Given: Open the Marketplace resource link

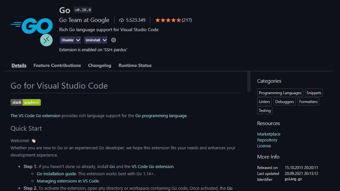Looking at the screenshot, I should [x=269, y=134].
